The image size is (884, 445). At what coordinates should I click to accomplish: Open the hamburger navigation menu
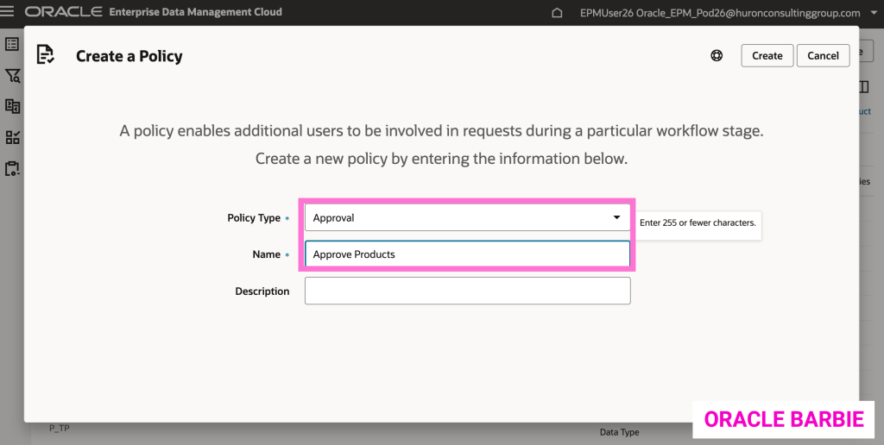[7, 12]
